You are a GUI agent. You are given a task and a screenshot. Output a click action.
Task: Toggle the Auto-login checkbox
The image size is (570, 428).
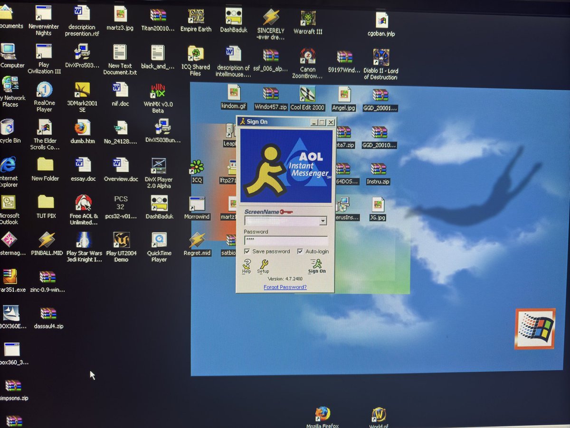300,251
